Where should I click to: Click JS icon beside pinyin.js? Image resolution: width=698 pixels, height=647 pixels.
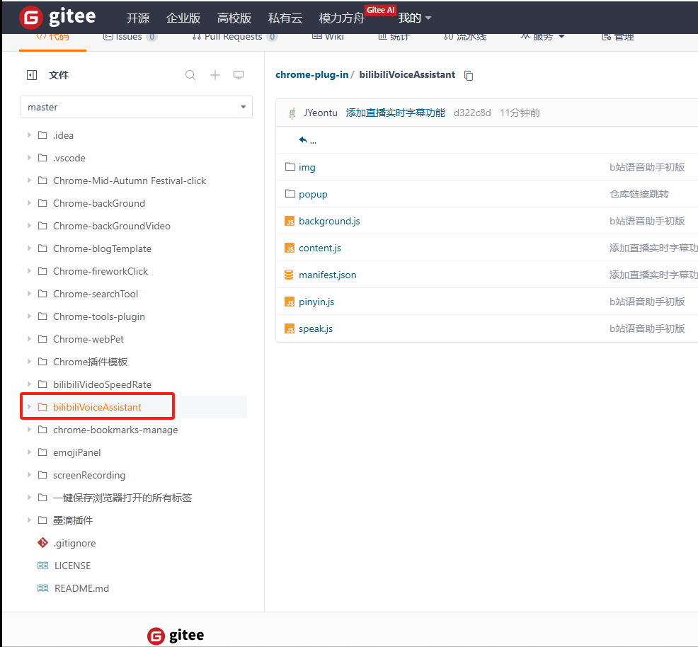(x=290, y=302)
